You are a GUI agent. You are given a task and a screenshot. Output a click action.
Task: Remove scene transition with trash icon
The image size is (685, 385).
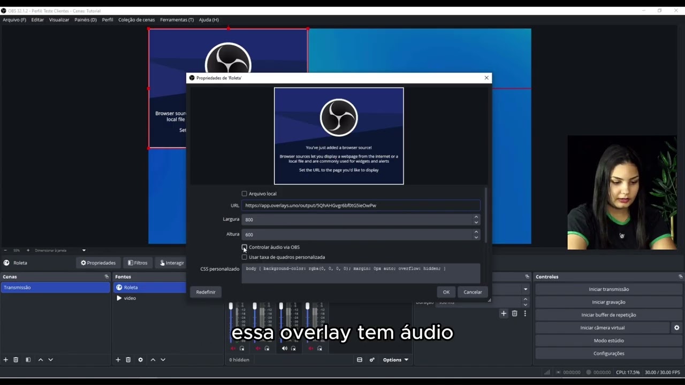coord(514,313)
